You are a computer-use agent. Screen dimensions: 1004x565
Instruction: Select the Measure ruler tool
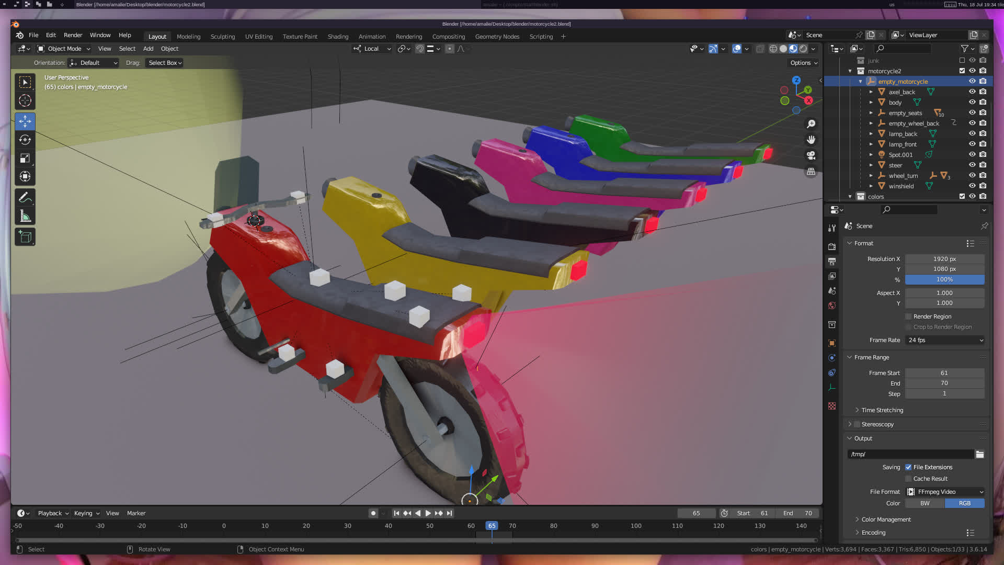pos(25,216)
